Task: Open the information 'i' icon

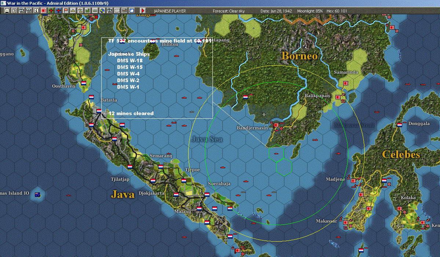Action: pos(36,11)
